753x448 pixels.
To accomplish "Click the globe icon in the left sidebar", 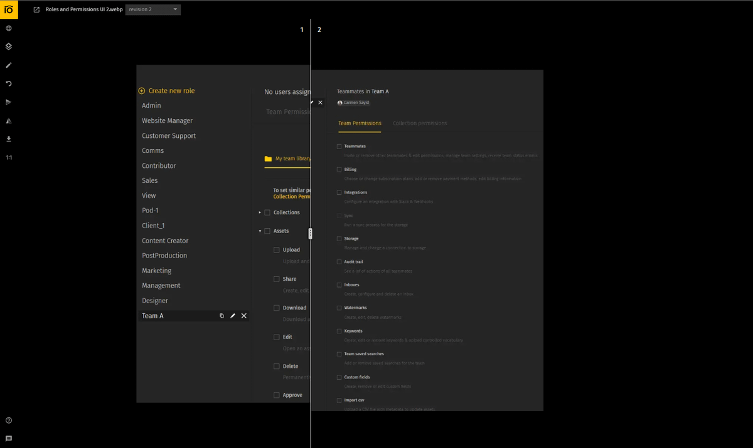I will [x=9, y=28].
